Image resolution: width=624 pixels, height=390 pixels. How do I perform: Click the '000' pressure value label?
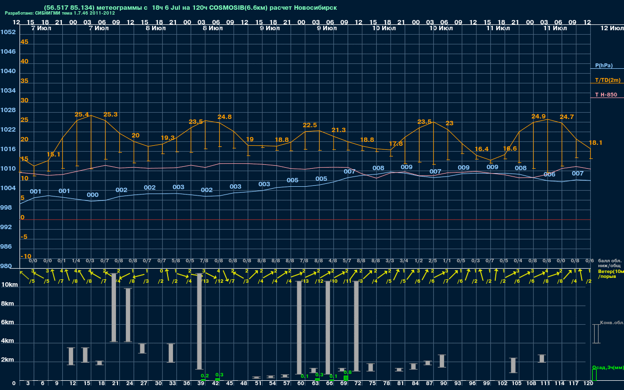coord(93,195)
